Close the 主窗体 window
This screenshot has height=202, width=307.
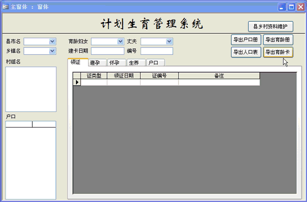click(x=301, y=7)
